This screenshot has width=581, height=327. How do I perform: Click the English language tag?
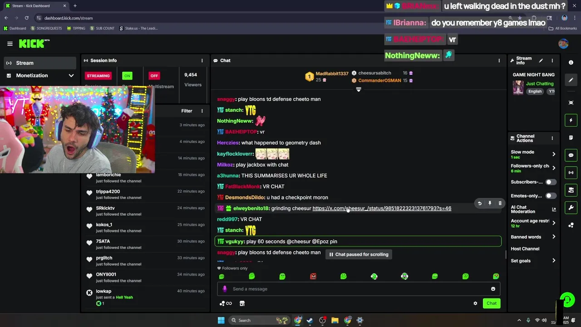(535, 91)
